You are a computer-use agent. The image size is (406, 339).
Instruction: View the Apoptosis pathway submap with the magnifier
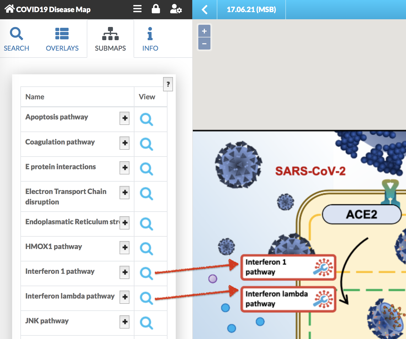coord(146,119)
